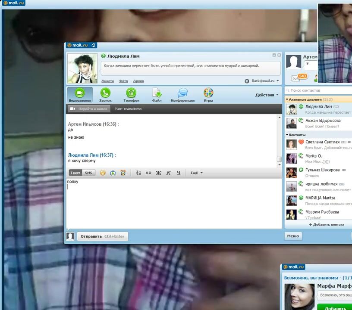Open the smiley emoji picker
This screenshot has height=310, width=352.
[x=103, y=173]
